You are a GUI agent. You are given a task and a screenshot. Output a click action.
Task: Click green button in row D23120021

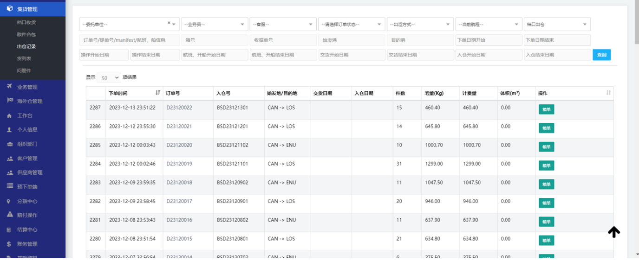tap(547, 128)
